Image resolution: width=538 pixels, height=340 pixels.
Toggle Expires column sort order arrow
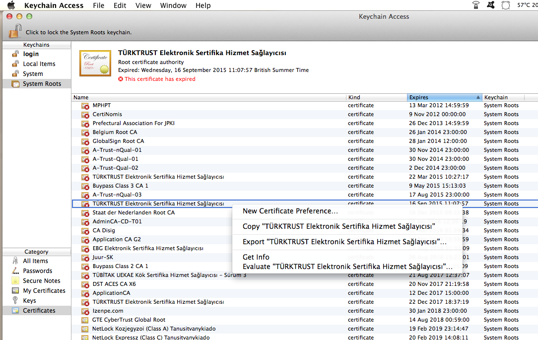click(478, 97)
